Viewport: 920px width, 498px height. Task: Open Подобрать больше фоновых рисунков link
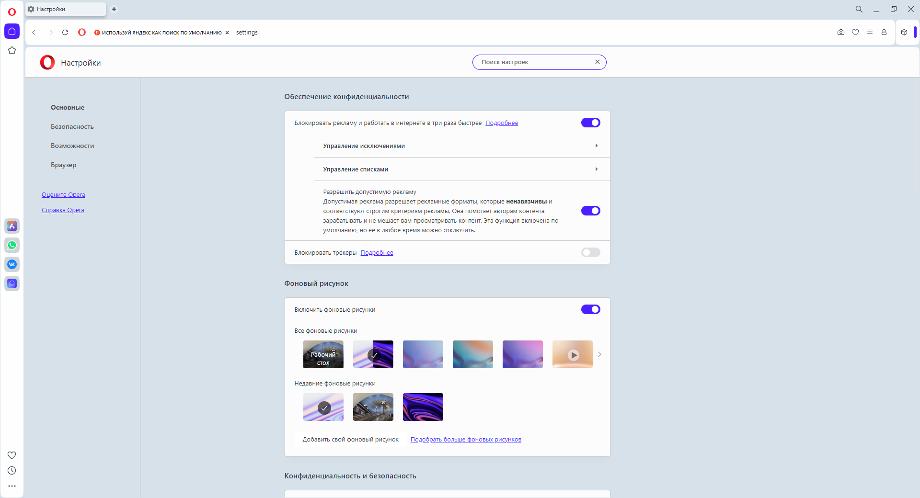466,440
